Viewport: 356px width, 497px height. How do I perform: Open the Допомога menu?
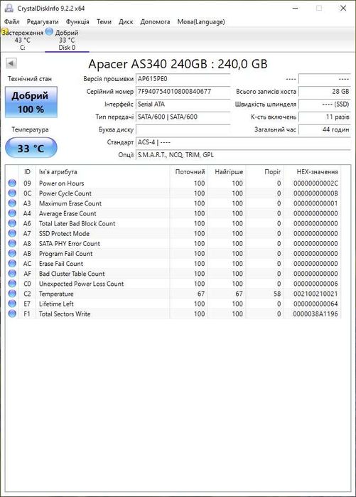(x=155, y=21)
